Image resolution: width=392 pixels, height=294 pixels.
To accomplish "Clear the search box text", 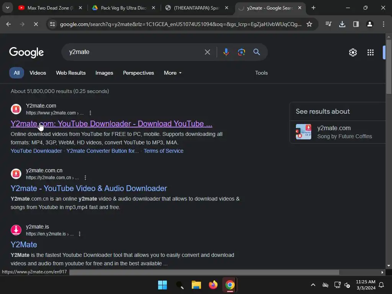I will pos(207,52).
